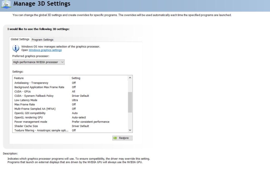Select the OpenGL GDI compatibility feature
270x175 pixels.
tap(30, 113)
